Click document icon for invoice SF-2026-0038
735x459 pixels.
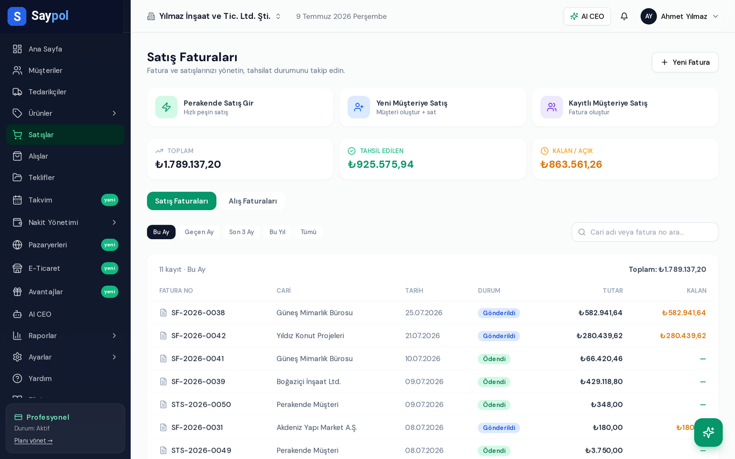pyautogui.click(x=163, y=313)
